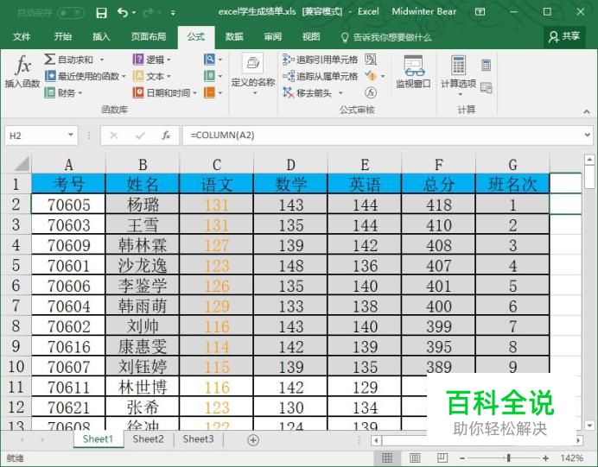Open Calculation Options (计算选项)
The image size is (598, 467).
click(x=458, y=74)
